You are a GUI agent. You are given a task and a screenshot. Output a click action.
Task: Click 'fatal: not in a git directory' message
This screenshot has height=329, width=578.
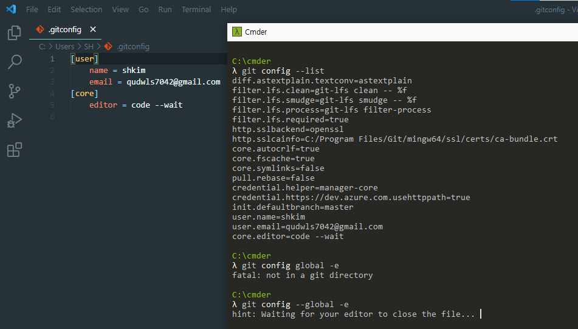click(x=302, y=275)
